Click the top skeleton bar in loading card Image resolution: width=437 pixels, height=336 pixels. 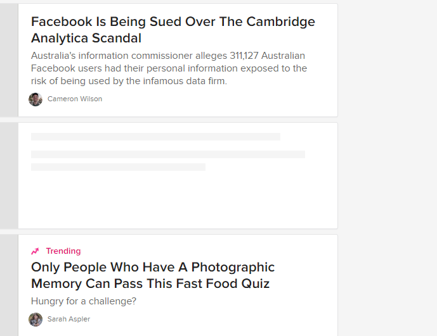[155, 137]
